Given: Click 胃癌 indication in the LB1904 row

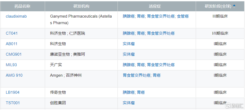Looking at the screenshot, I should 141,92.
